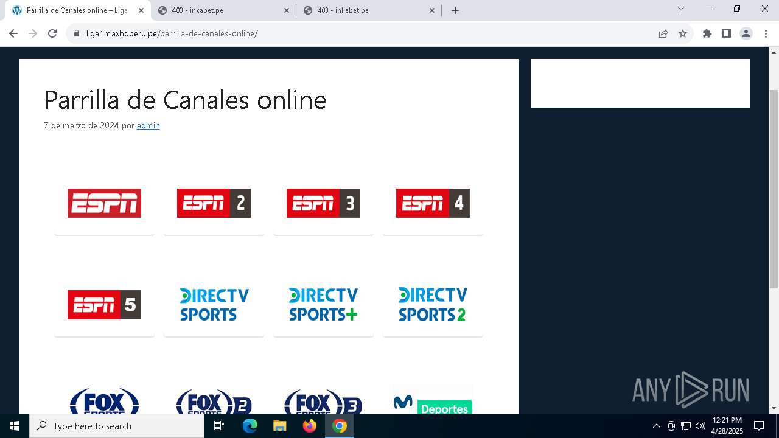The image size is (779, 438).
Task: Click the scrollbar up arrow
Action: click(774, 52)
